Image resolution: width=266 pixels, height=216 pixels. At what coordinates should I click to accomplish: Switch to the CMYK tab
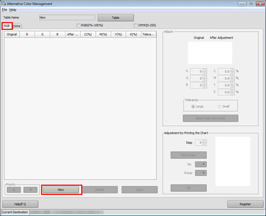click(17, 26)
